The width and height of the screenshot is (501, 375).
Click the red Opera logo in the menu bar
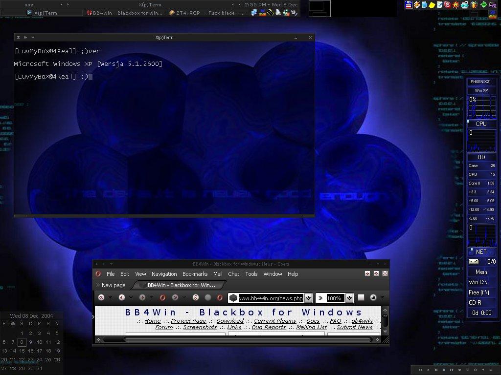click(x=98, y=274)
